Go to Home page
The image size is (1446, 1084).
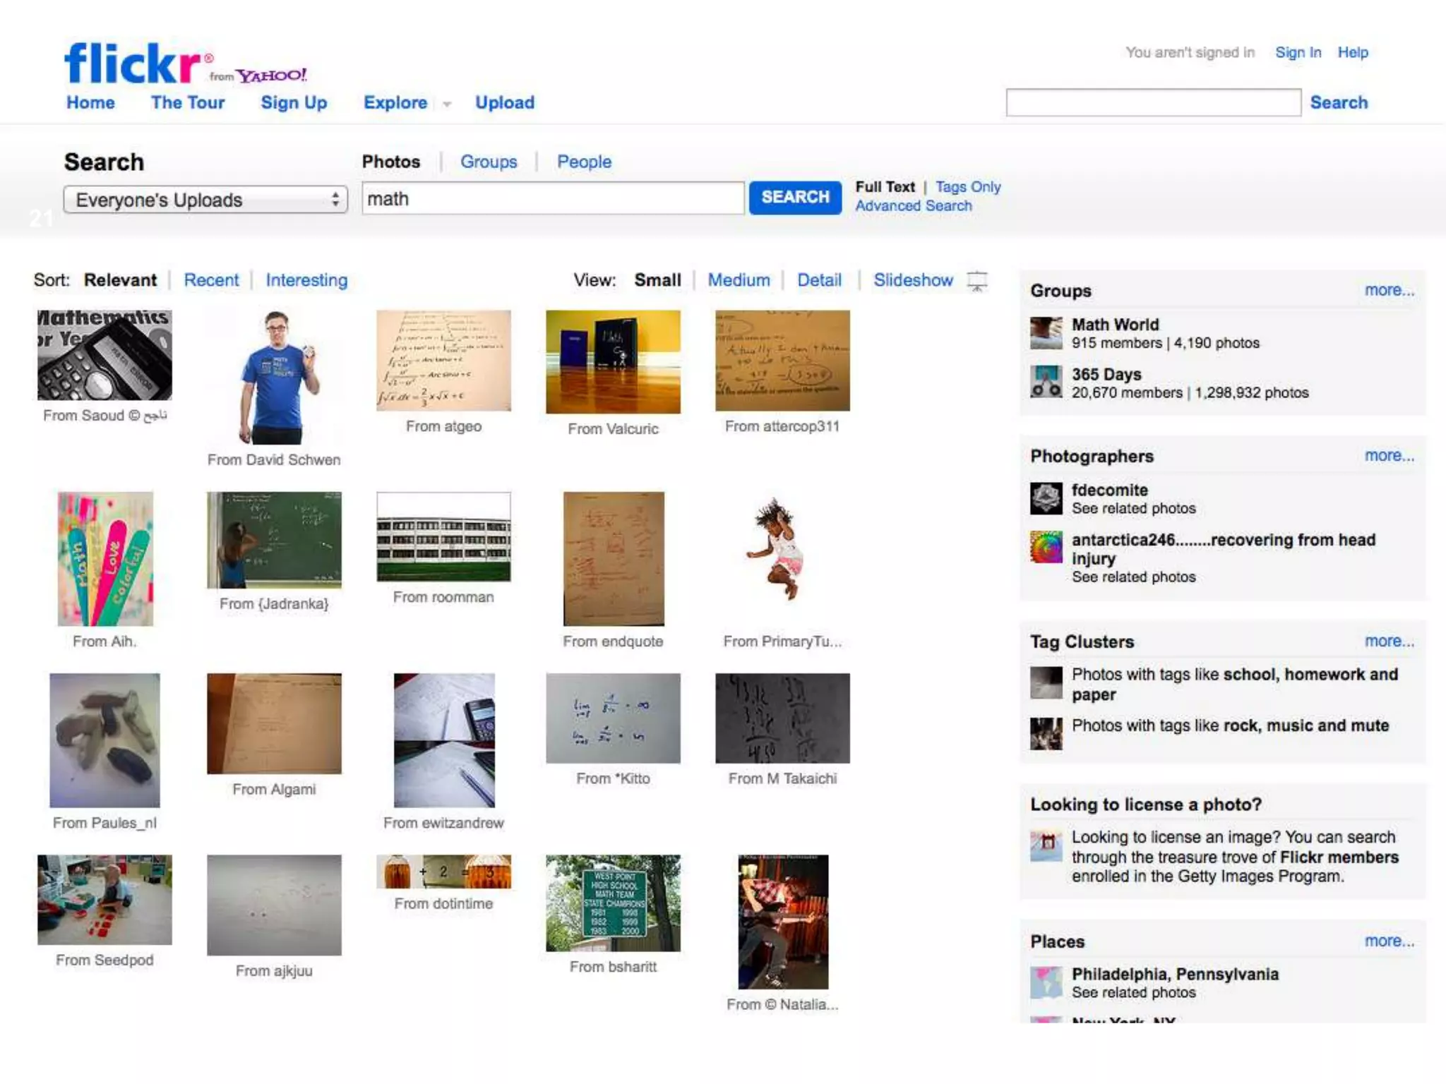tap(90, 103)
